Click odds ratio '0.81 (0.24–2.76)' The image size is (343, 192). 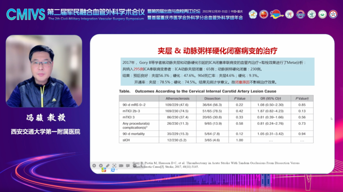270,123
